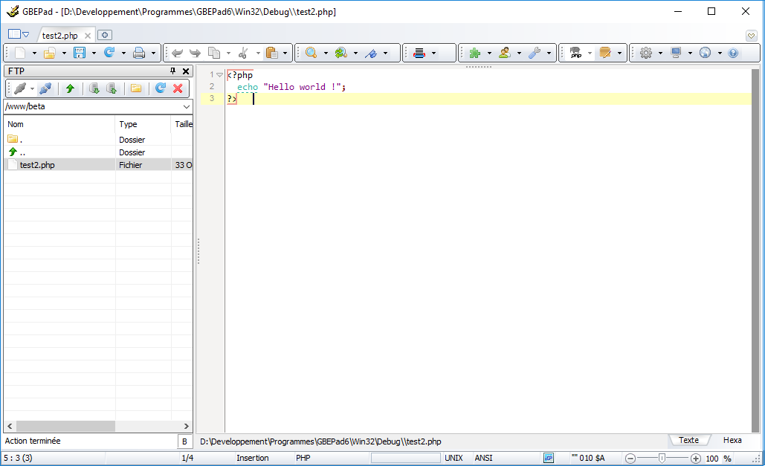
Task: Copy selection with the copy icon
Action: point(213,53)
